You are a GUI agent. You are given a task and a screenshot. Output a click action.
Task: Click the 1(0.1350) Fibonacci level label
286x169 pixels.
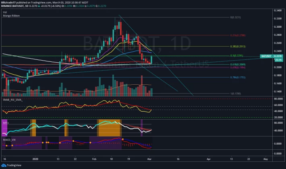point(235,94)
